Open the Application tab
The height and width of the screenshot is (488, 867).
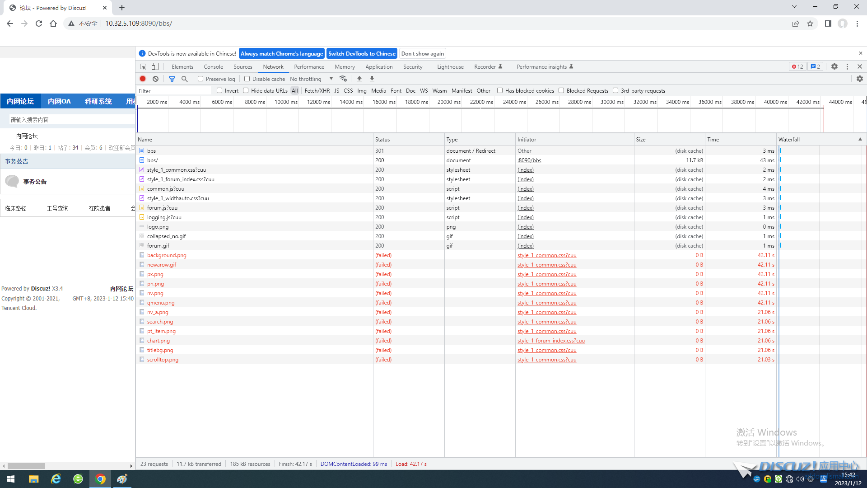tap(379, 67)
